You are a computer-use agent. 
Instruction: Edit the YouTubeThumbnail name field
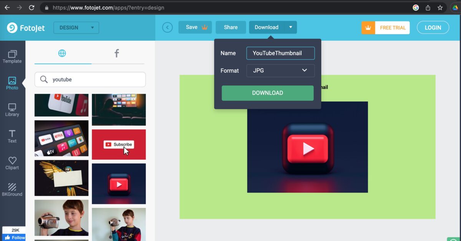[x=280, y=53]
